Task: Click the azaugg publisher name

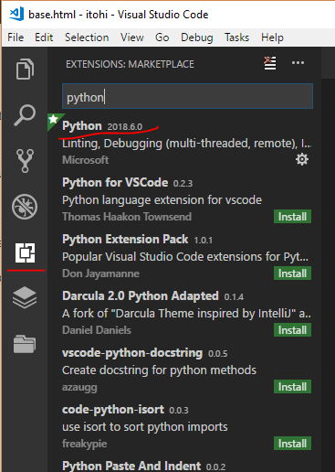Action: [79, 387]
